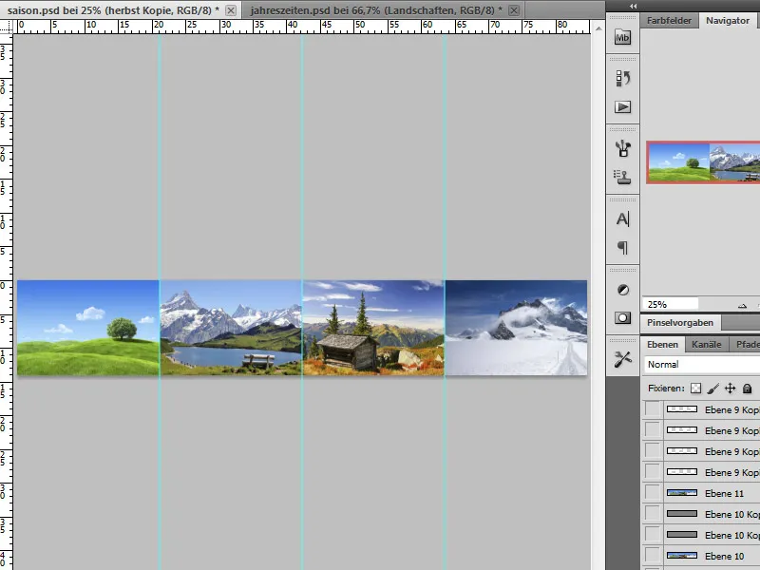Lock transparent pixels in Fixieren row
The image size is (760, 570).
695,389
